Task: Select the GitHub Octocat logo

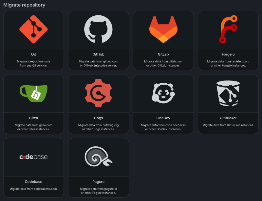Action: (x=98, y=29)
